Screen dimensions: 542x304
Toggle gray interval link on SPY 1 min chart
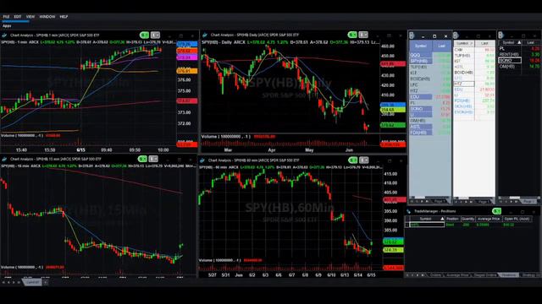(x=155, y=35)
